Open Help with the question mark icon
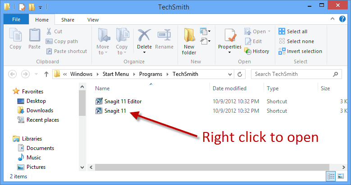 (x=342, y=19)
